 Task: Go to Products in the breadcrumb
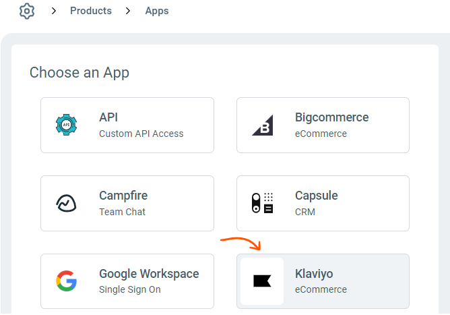point(91,11)
